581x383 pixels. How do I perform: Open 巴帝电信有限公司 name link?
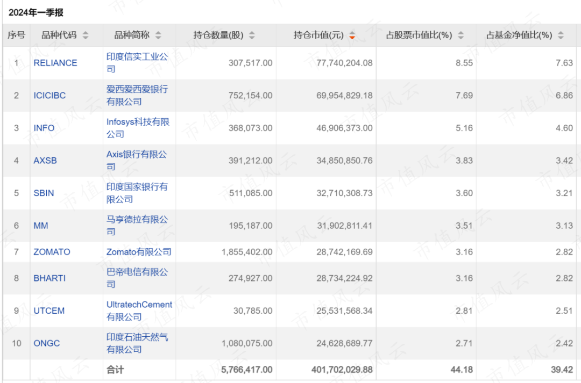(137, 278)
